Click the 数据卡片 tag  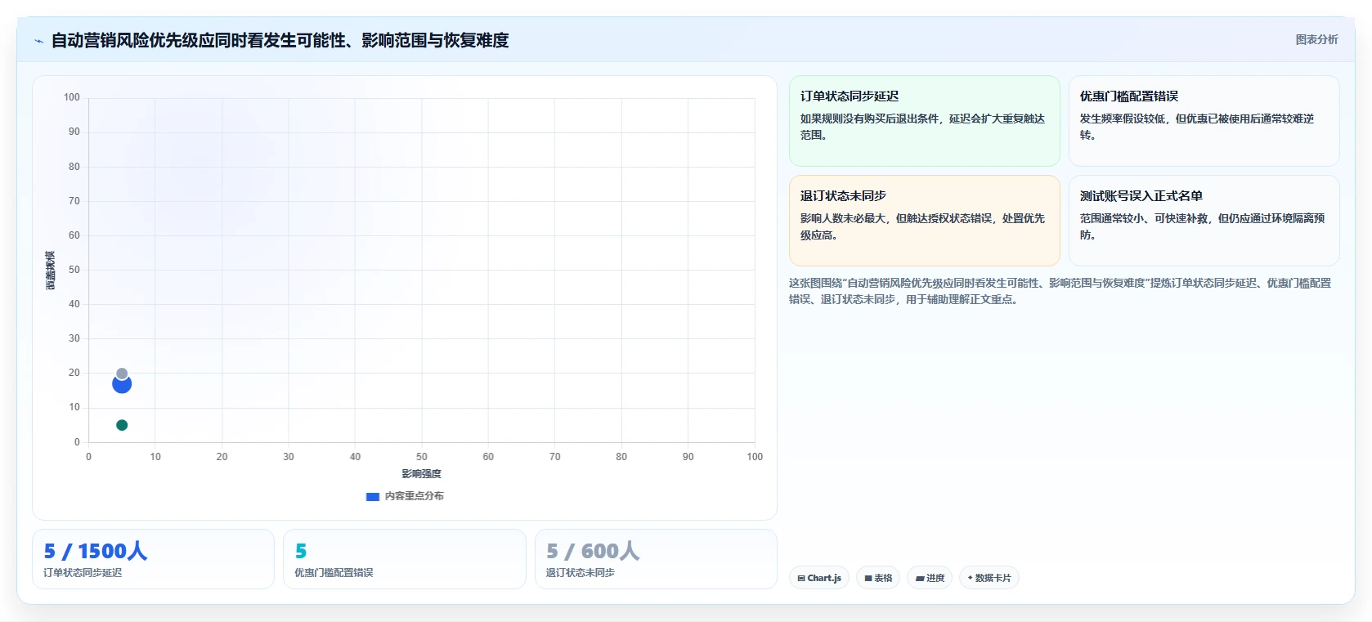pos(989,578)
